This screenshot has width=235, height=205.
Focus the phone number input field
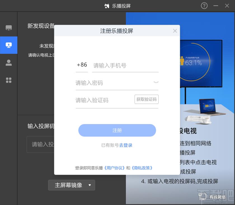(x=125, y=66)
